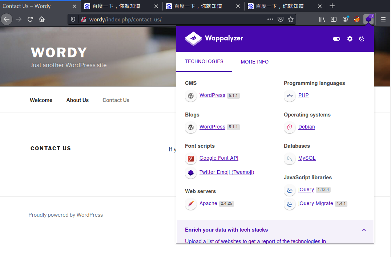Close the third Baidu tab
The width and height of the screenshot is (391, 257).
click(x=320, y=6)
